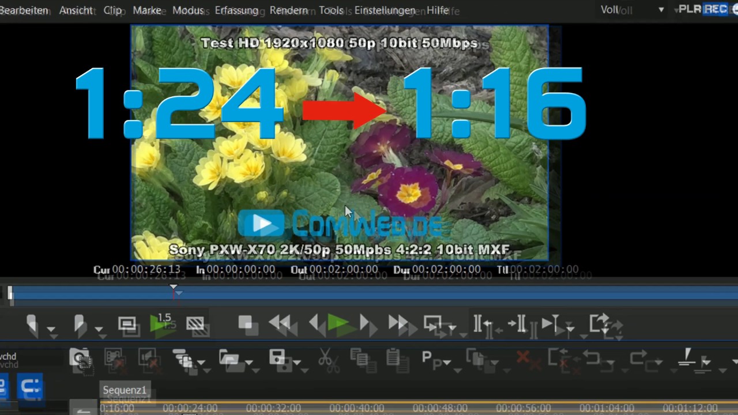Expand the open project dropdown arrow
738x415 pixels.
(248, 363)
